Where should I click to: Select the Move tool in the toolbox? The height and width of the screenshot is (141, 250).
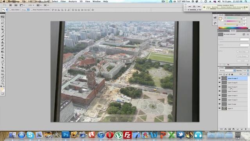pyautogui.click(x=3, y=17)
